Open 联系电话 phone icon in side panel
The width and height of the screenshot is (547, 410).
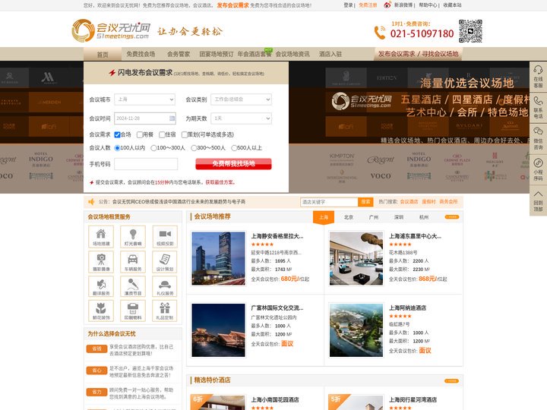click(538, 107)
